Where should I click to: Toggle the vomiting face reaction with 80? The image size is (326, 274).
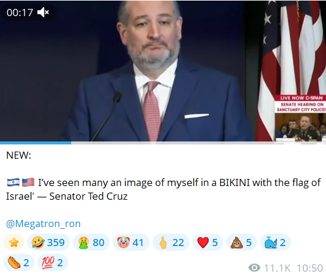point(91,242)
